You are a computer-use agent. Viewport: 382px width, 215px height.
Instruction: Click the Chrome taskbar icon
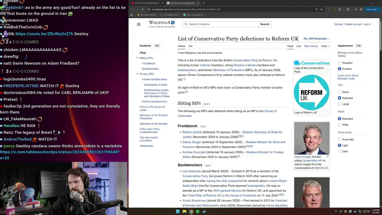click(x=191, y=211)
